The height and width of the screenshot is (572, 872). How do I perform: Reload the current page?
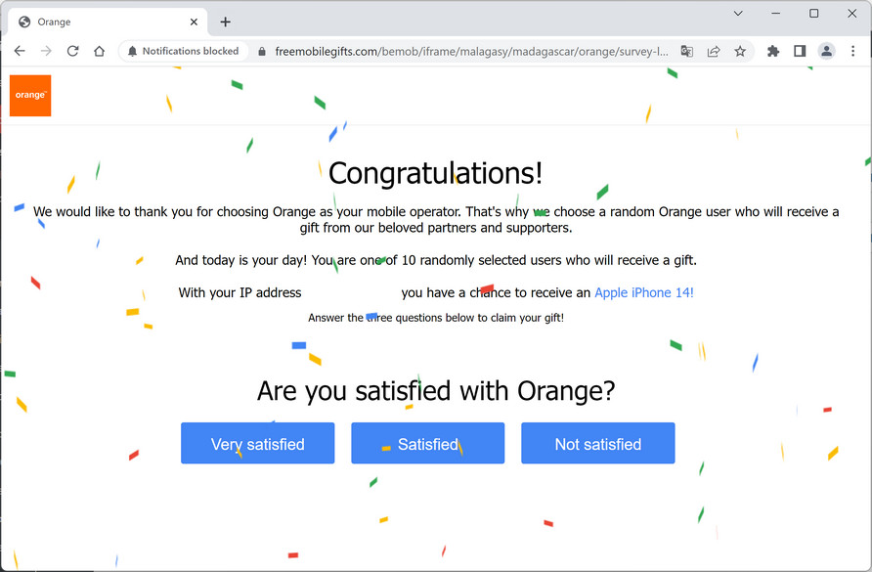tap(72, 51)
